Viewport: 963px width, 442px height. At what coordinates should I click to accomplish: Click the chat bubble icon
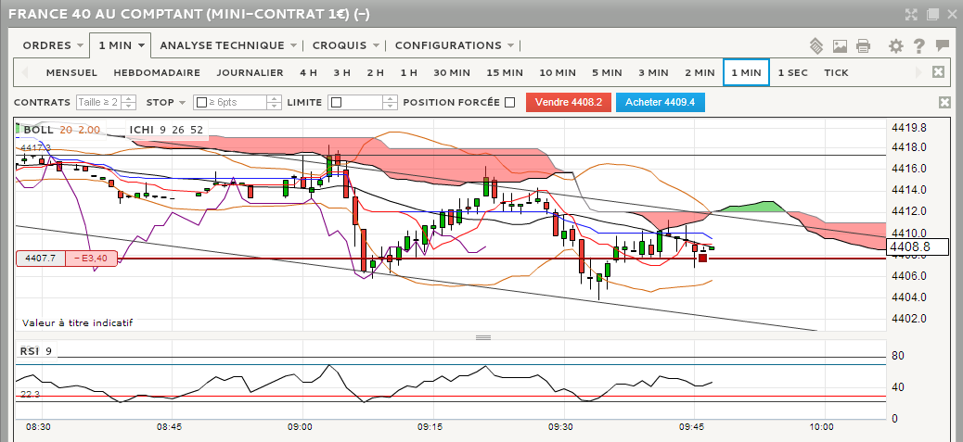click(x=943, y=45)
